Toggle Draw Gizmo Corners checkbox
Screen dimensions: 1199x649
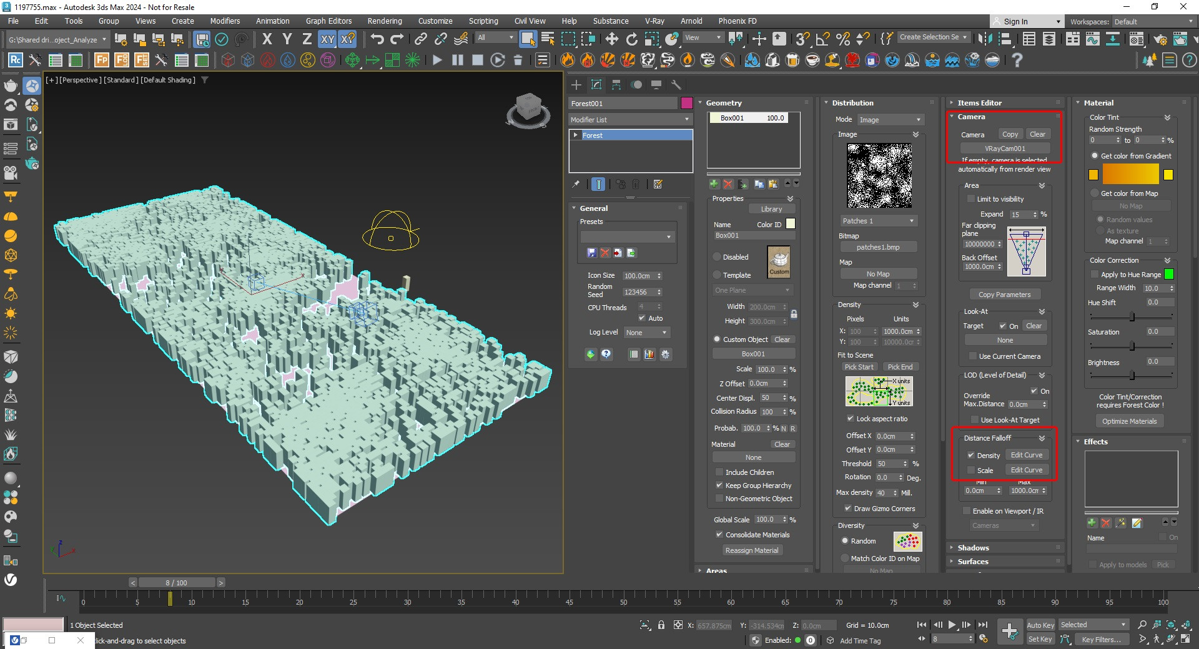(x=848, y=509)
